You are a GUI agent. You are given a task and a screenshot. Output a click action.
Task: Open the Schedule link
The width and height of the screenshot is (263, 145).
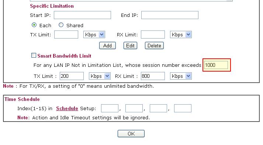pyautogui.click(x=67, y=108)
